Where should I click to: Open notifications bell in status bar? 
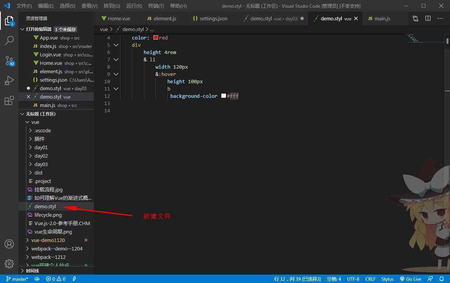pos(442,279)
